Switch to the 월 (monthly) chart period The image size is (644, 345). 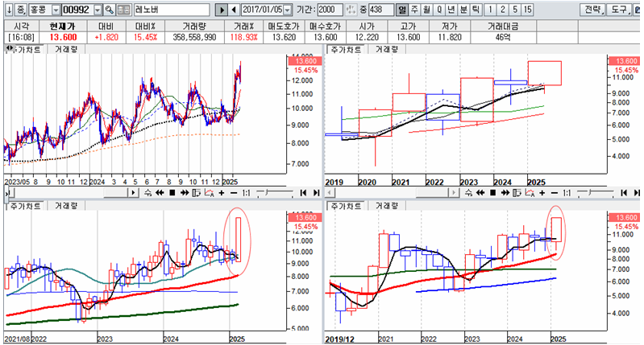tap(427, 10)
